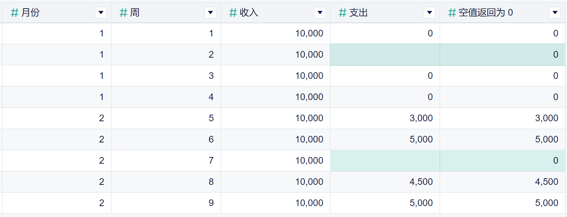Click the highlighted 0 in week 2 row
The width and height of the screenshot is (567, 217).
pos(555,55)
